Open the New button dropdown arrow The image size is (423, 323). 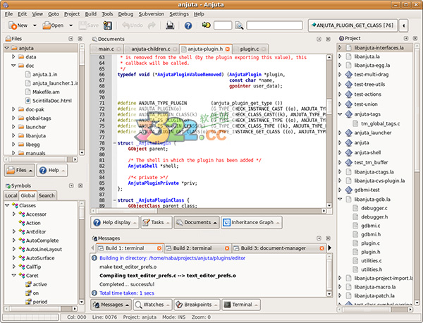coord(35,25)
